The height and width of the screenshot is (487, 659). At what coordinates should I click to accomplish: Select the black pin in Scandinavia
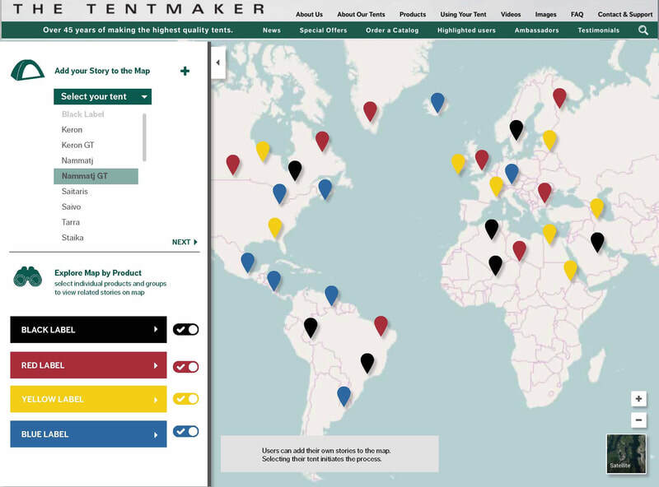[x=516, y=130]
